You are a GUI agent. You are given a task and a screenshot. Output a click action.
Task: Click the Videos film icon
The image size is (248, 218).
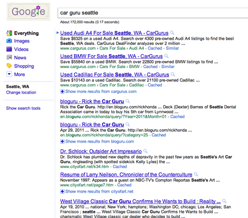click(x=9, y=49)
